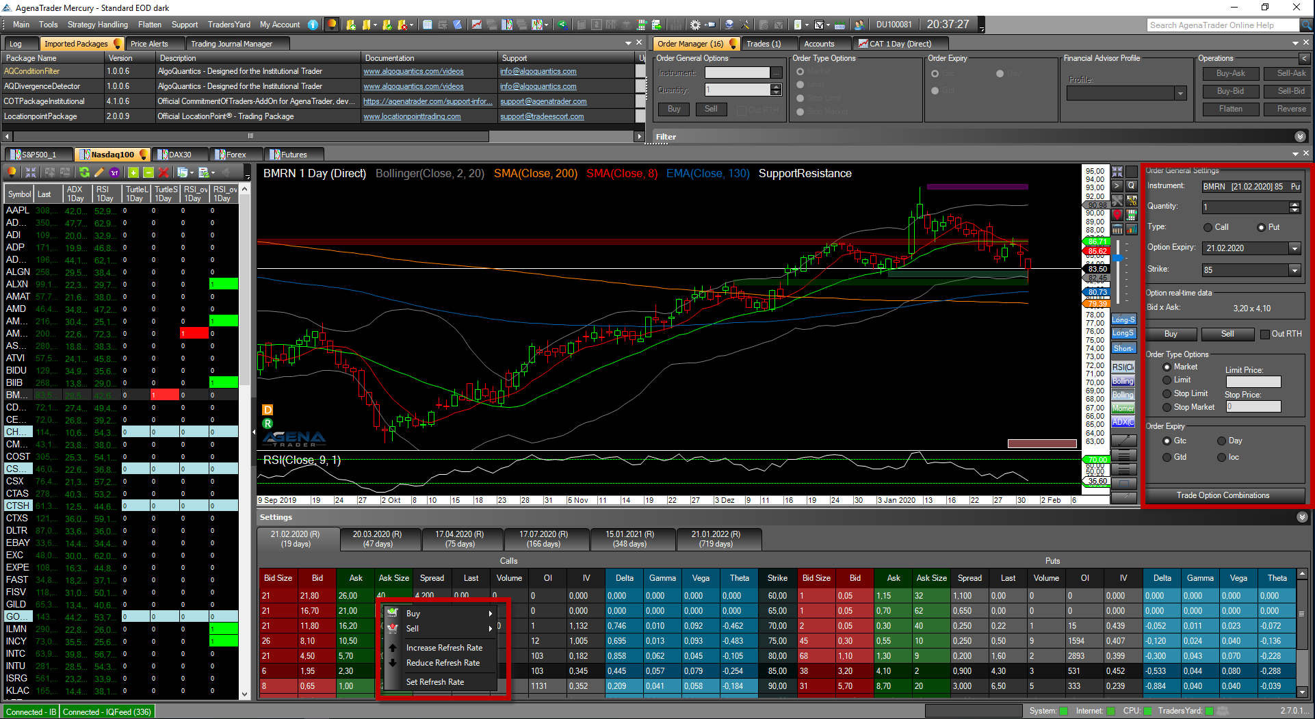This screenshot has width=1315, height=719.
Task: Open the Financial Advisor Profile dropdown
Action: (x=1180, y=94)
